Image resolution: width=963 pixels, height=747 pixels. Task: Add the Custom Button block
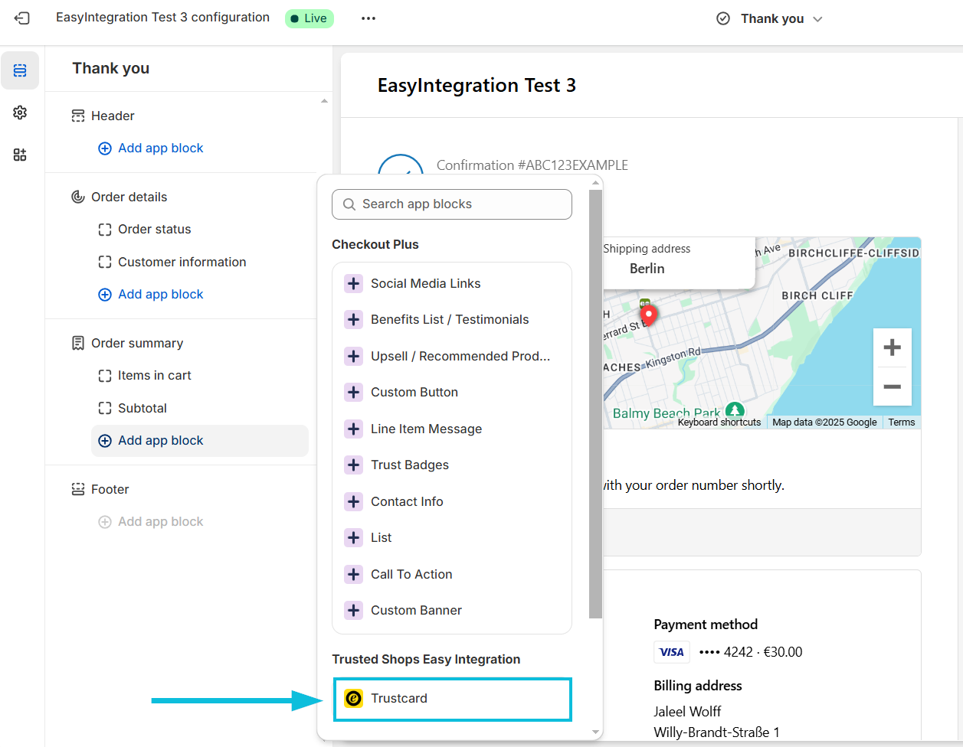[452, 393]
